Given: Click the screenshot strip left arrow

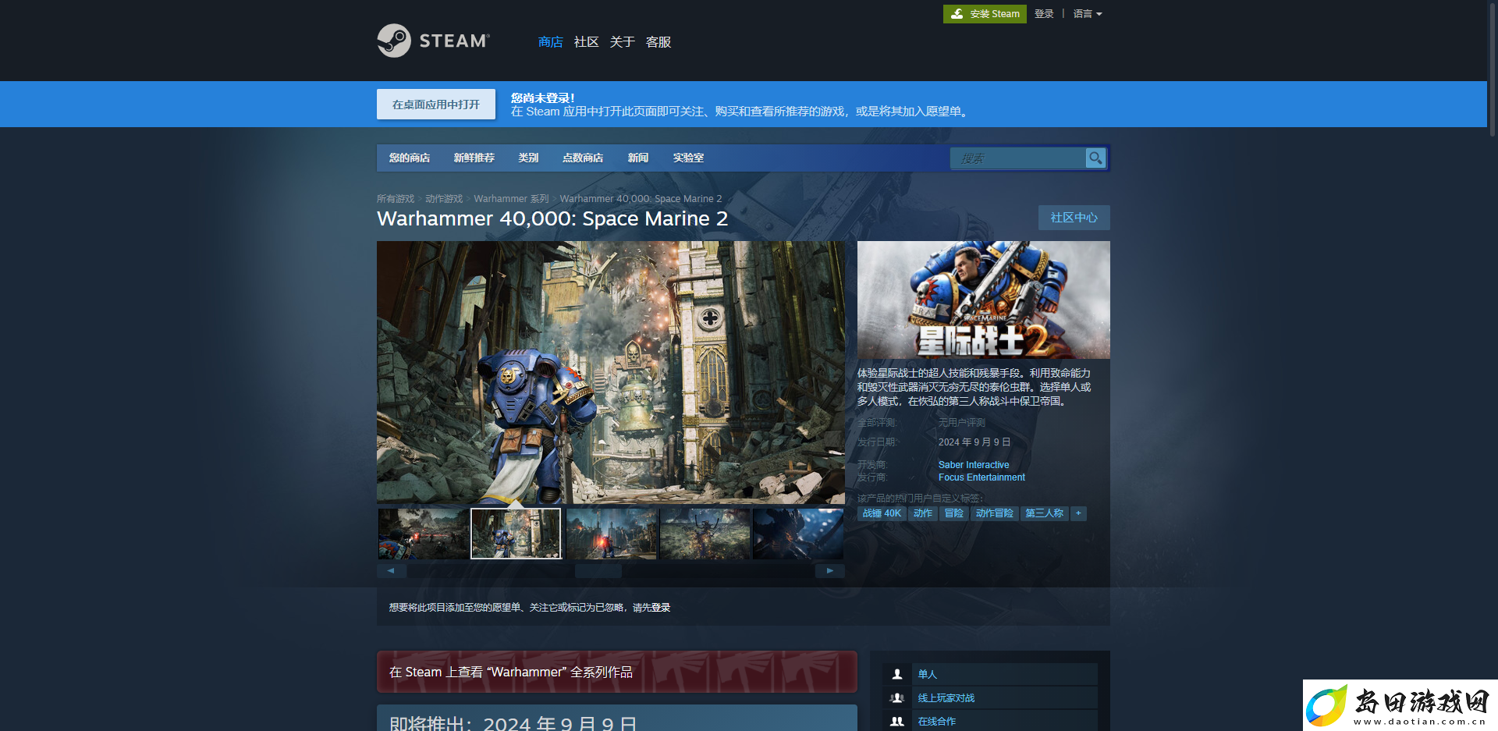Looking at the screenshot, I should pos(392,571).
